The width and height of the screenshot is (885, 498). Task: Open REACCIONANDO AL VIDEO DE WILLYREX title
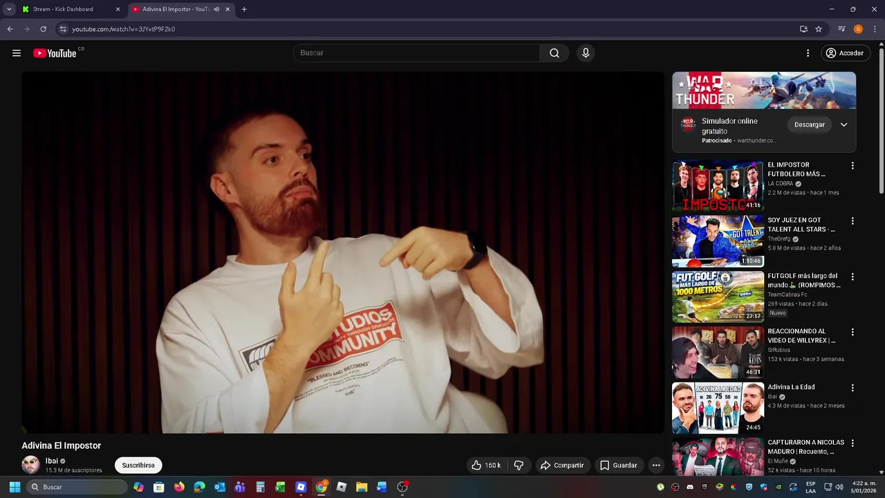(801, 335)
